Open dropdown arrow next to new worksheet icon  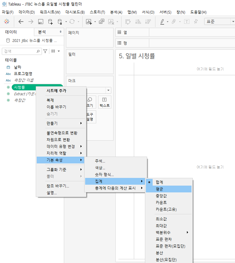95,22
